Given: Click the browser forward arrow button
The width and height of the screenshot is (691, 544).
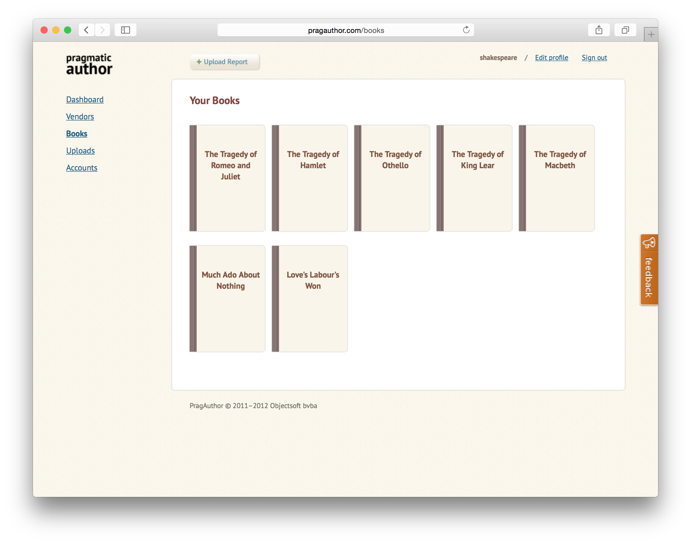Looking at the screenshot, I should click(x=102, y=30).
